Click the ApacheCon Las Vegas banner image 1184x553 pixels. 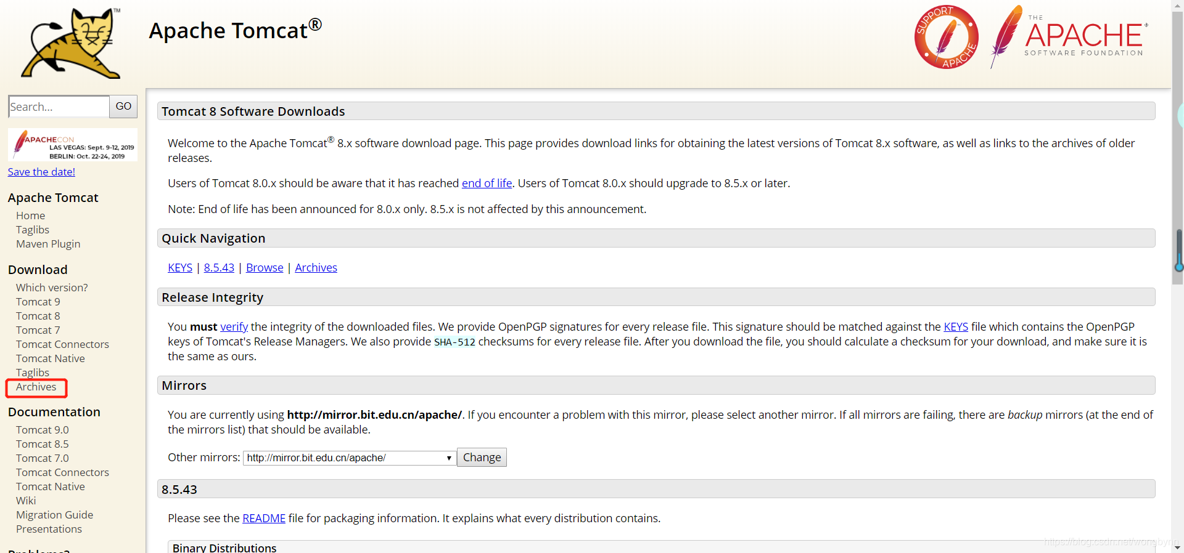[73, 145]
